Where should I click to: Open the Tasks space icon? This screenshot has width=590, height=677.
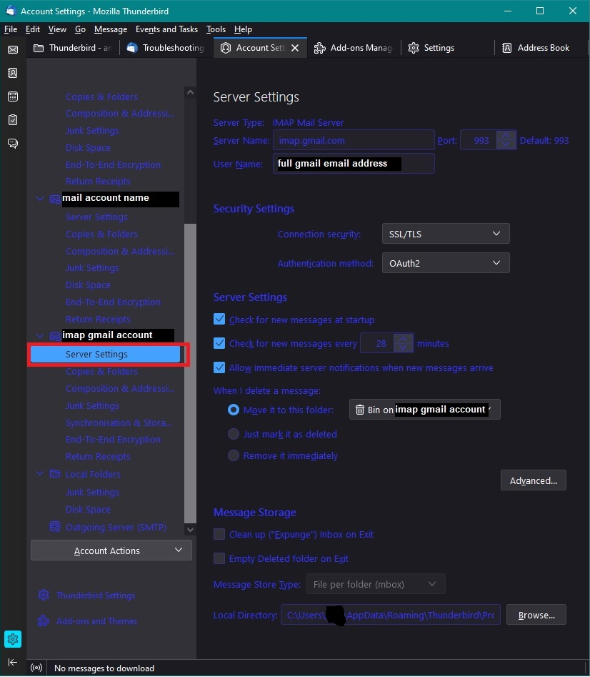(x=13, y=119)
